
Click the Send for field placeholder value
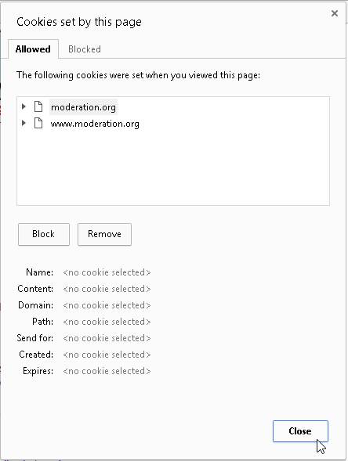pos(107,338)
